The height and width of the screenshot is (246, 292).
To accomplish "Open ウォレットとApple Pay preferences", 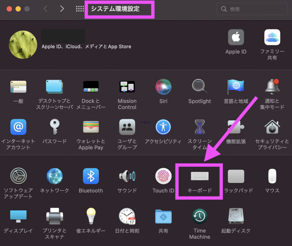I will (x=91, y=127).
